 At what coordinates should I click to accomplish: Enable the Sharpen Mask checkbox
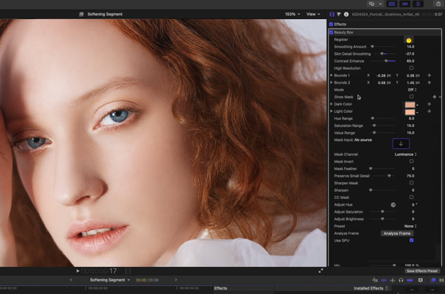tap(411, 183)
